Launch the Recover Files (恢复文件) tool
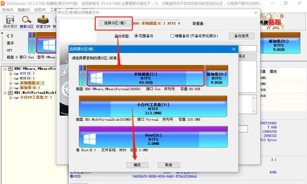The width and height of the screenshot is (307, 184). (x=43, y=22)
